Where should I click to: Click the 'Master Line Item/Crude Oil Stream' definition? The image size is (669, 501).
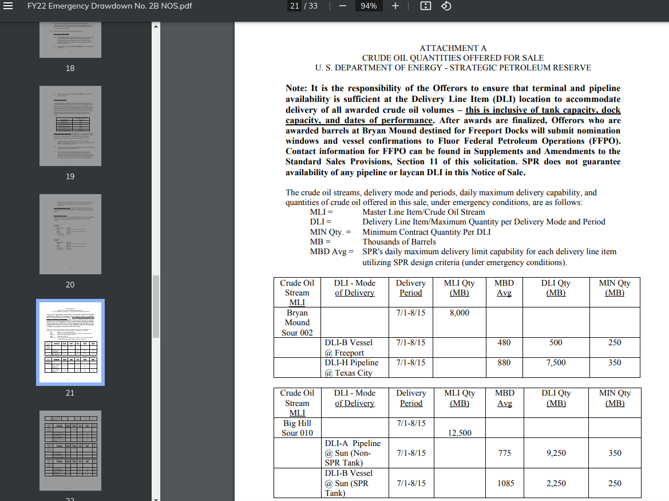423,212
